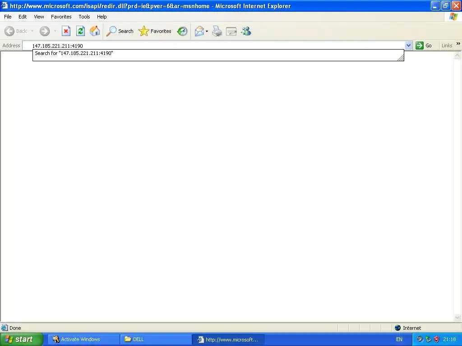Click inside the Address input field
Image resolution: width=462 pixels, height=346 pixels.
[x=213, y=46]
